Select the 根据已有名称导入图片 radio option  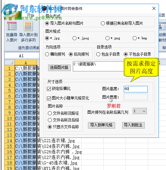coord(122,23)
